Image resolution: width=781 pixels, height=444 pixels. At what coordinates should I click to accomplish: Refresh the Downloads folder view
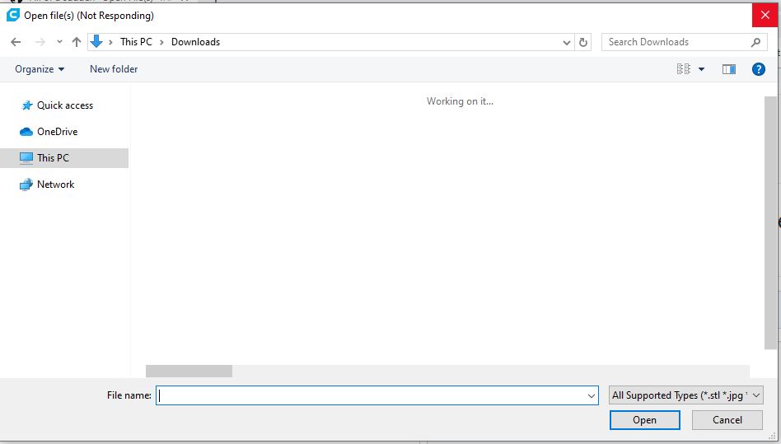point(583,42)
